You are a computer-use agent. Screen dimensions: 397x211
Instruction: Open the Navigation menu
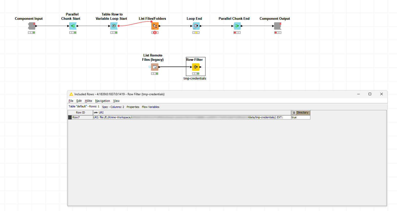(102, 101)
